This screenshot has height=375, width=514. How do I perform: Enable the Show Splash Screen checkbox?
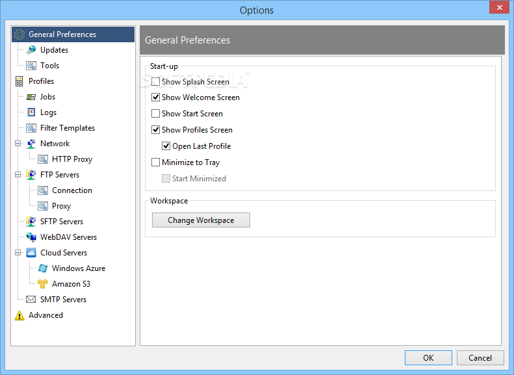pyautogui.click(x=155, y=82)
